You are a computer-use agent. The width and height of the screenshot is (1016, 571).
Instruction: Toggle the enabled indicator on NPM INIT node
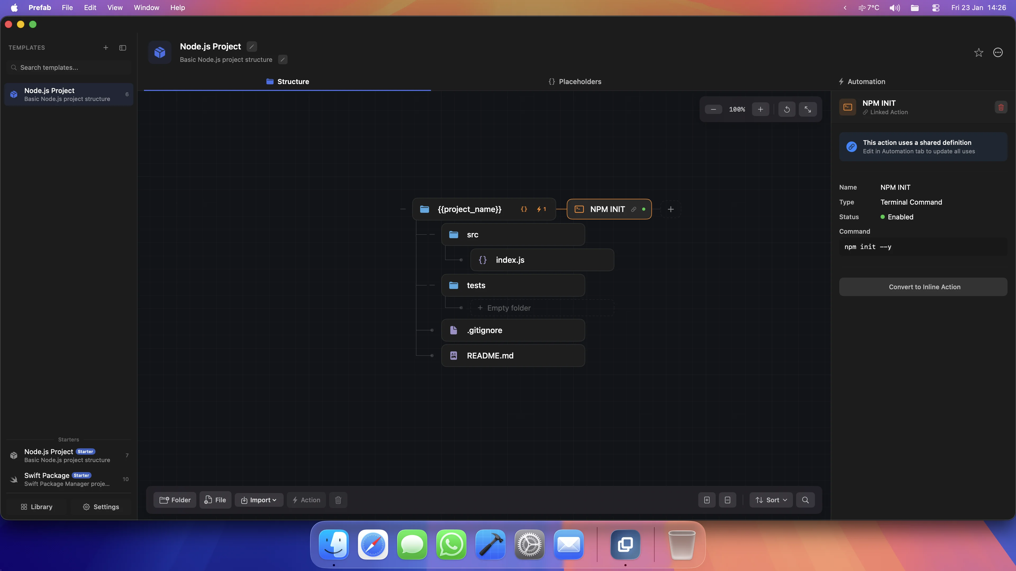[643, 209]
